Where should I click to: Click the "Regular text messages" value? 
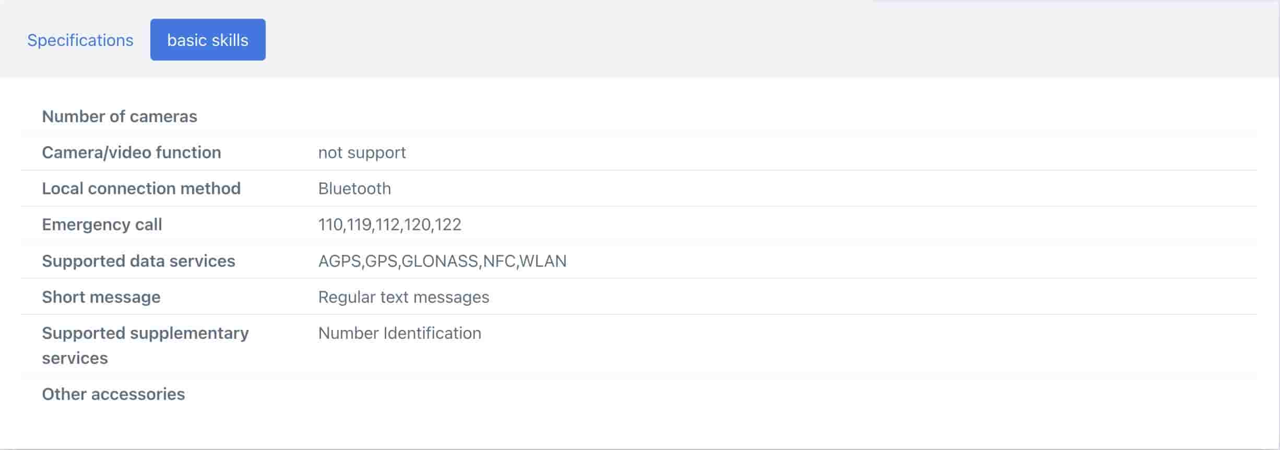404,297
